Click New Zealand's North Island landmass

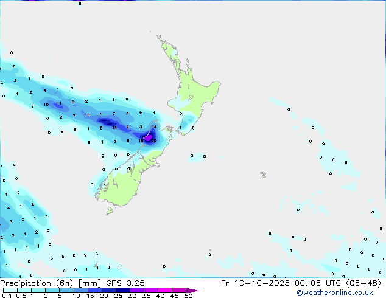[194, 91]
